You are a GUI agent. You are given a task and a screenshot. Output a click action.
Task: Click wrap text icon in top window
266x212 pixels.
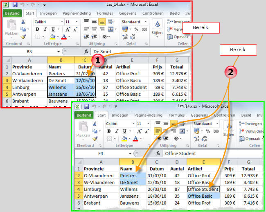(x=110, y=22)
